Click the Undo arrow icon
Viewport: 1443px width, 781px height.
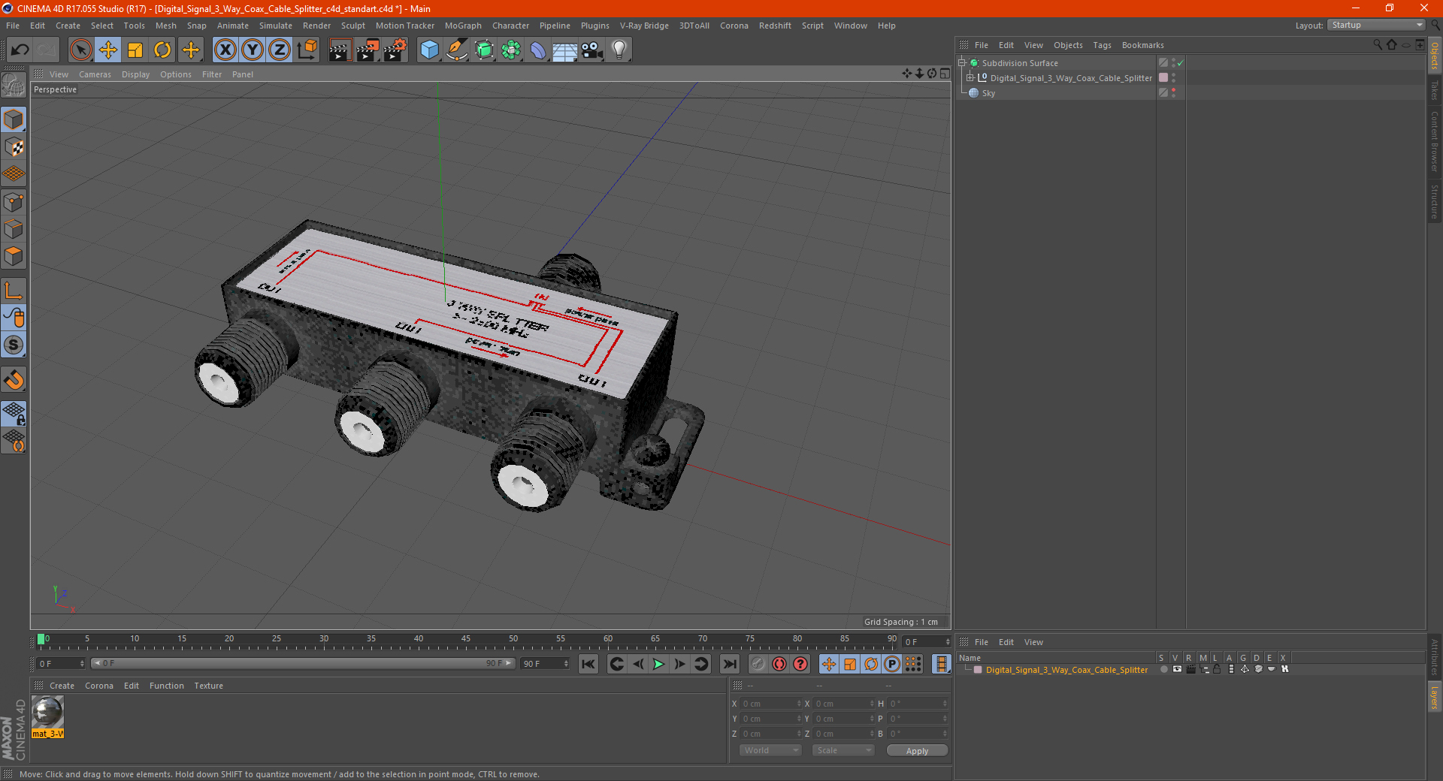(20, 50)
